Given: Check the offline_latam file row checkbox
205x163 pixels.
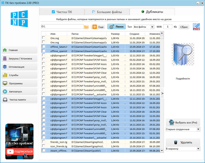Looking at the screenshot, I should pyautogui.click(x=43, y=46).
